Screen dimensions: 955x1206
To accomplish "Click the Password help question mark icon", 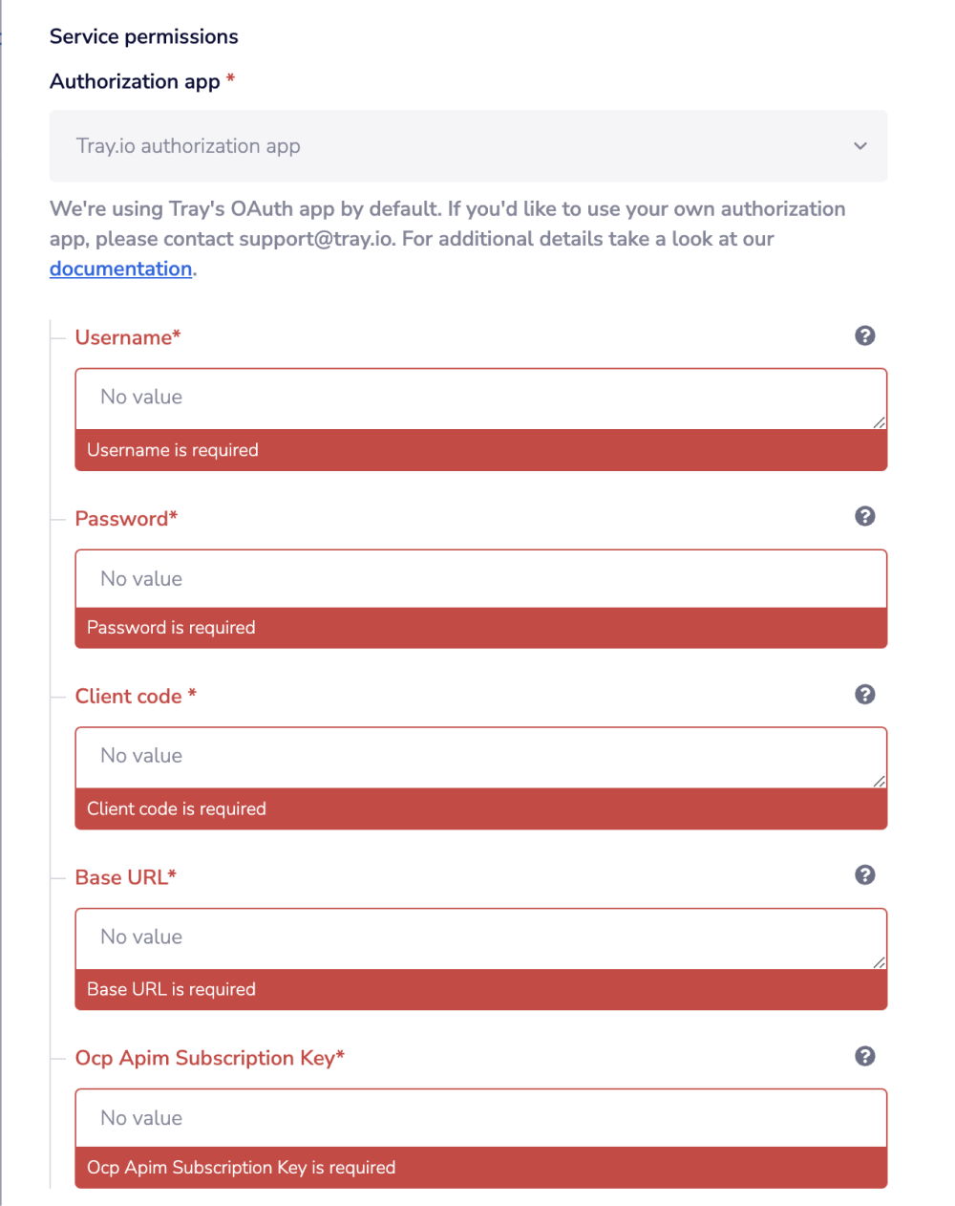I will [865, 516].
